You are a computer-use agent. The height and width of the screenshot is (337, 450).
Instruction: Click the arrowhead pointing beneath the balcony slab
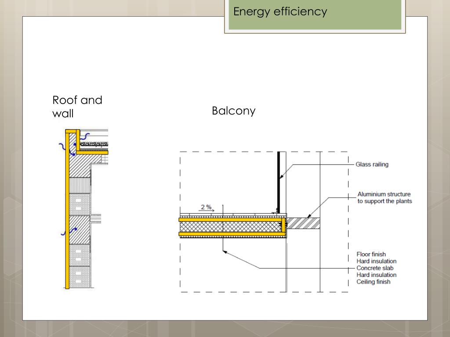pyautogui.click(x=225, y=252)
